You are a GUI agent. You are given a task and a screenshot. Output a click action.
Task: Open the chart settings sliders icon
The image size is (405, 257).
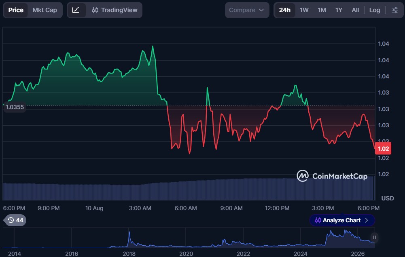(x=394, y=10)
